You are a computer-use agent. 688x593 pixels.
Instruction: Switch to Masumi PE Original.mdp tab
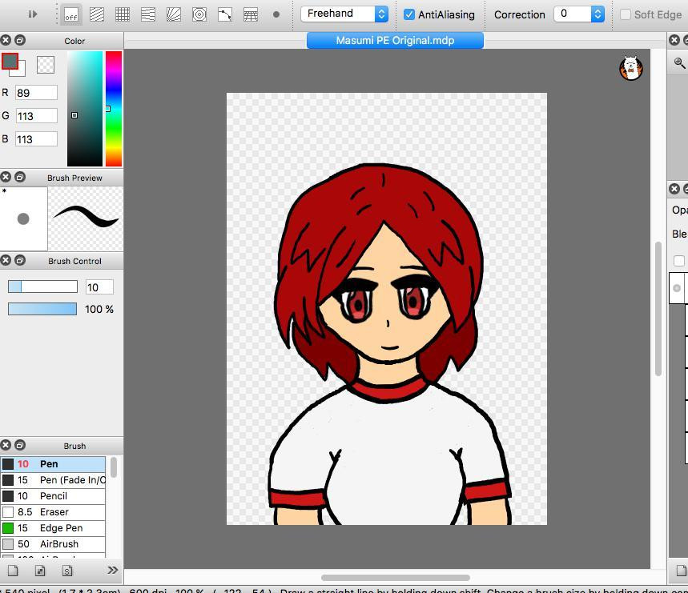coord(395,40)
